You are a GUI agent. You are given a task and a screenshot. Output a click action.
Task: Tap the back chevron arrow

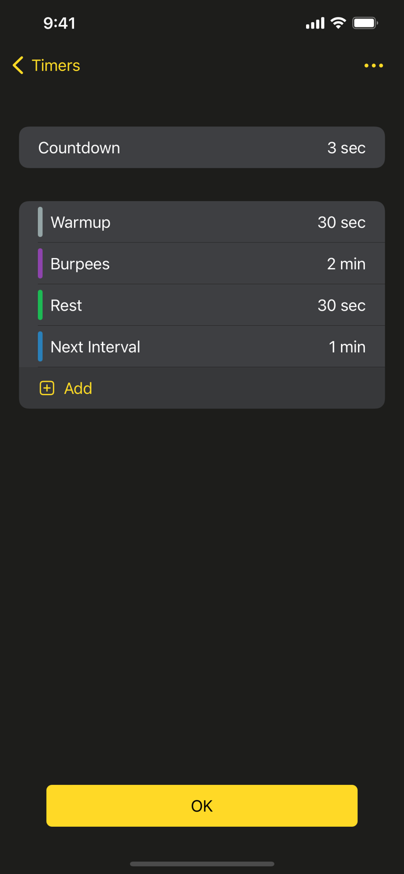click(x=17, y=65)
